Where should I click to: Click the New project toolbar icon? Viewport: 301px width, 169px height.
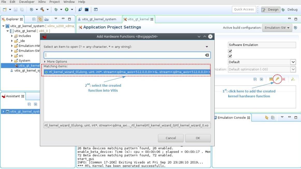point(5,9)
